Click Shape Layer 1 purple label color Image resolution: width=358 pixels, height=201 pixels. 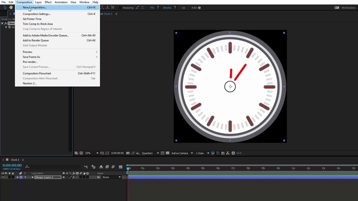(x=21, y=177)
